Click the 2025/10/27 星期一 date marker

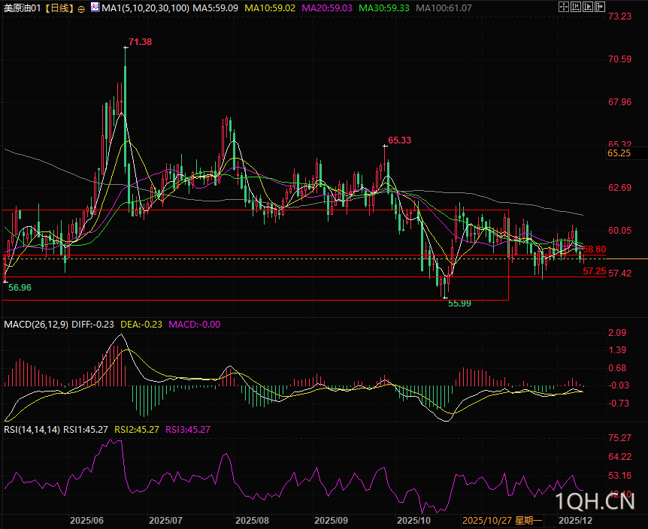(x=502, y=520)
